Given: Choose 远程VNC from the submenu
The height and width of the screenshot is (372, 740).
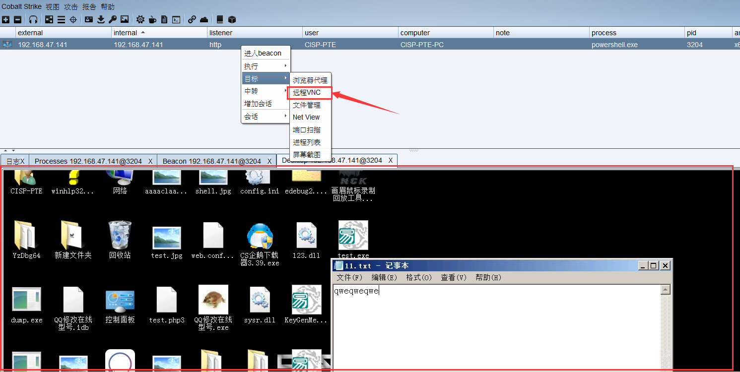Looking at the screenshot, I should tap(310, 92).
